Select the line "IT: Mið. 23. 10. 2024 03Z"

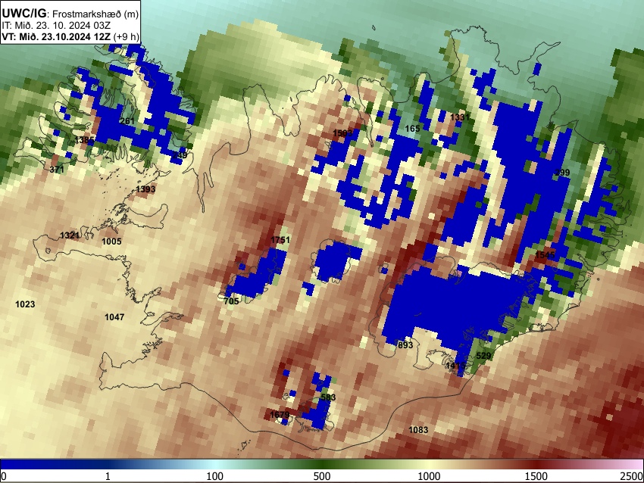point(56,26)
